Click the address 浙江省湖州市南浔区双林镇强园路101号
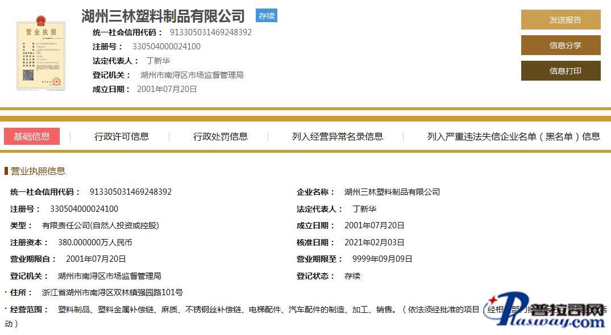This screenshot has height=335, width=611. pos(113,292)
